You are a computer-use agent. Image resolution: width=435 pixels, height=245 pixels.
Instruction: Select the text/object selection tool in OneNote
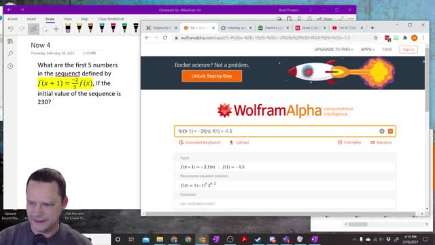33,29
